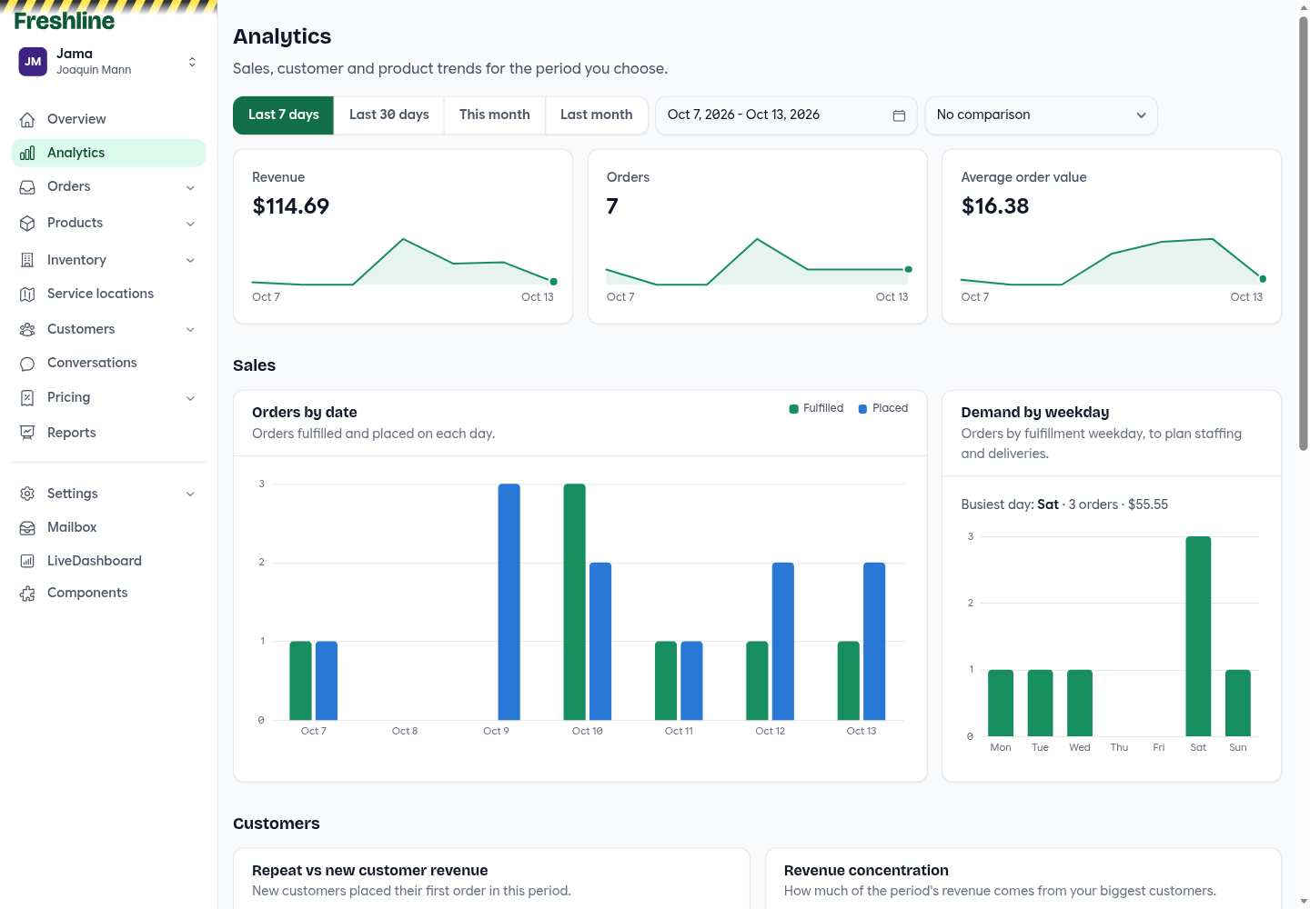Click the LiveDashboard chart icon
The height and width of the screenshot is (909, 1310).
(x=27, y=561)
